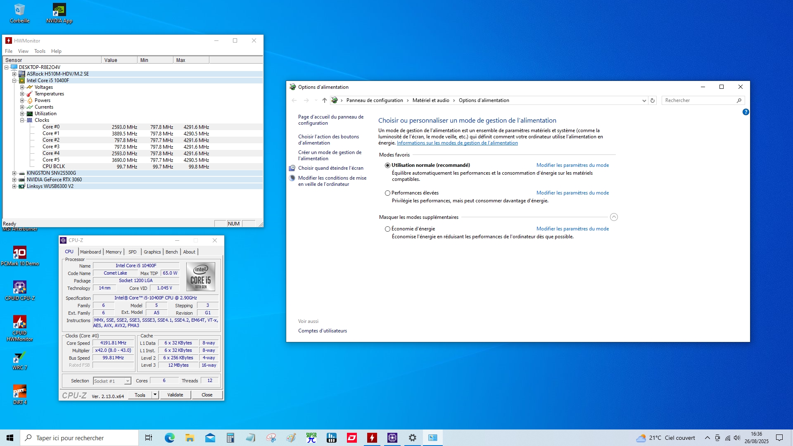This screenshot has width=793, height=446.
Task: Select Performances élevées power plan
Action: 387,193
